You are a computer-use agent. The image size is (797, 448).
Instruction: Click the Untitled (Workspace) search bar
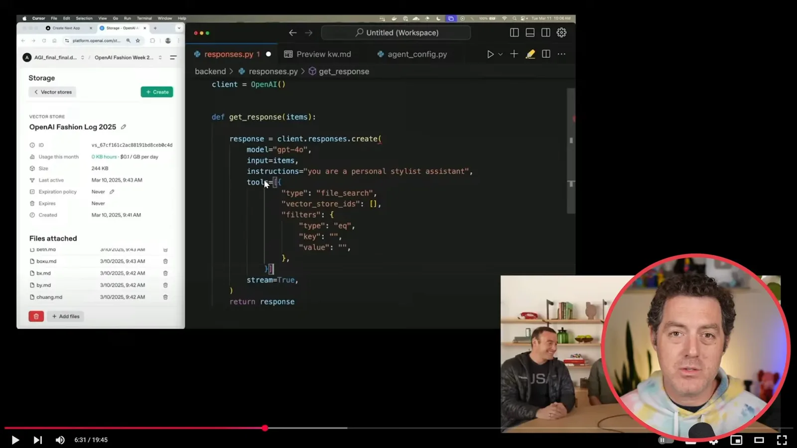396,33
